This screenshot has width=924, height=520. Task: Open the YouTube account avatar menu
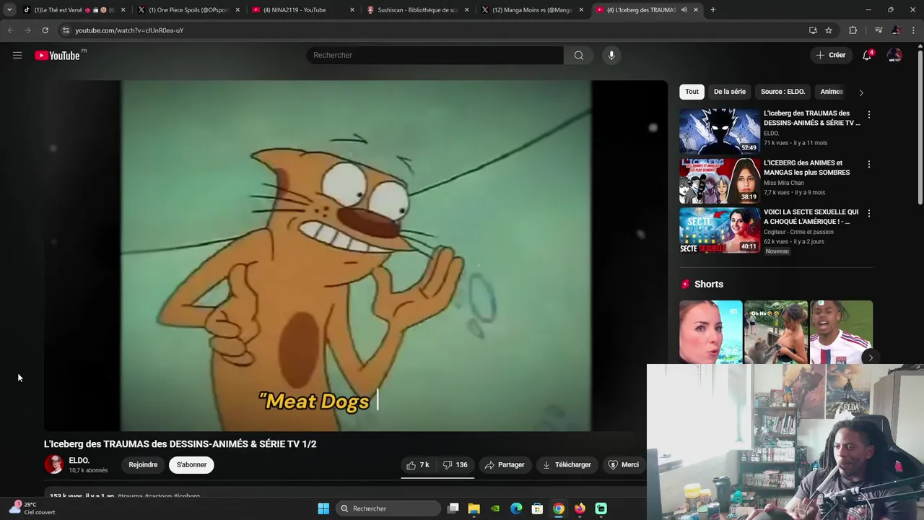pyautogui.click(x=894, y=55)
